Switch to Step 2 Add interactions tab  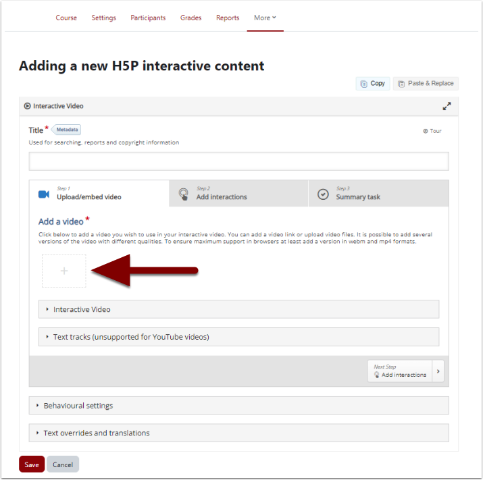coord(238,194)
